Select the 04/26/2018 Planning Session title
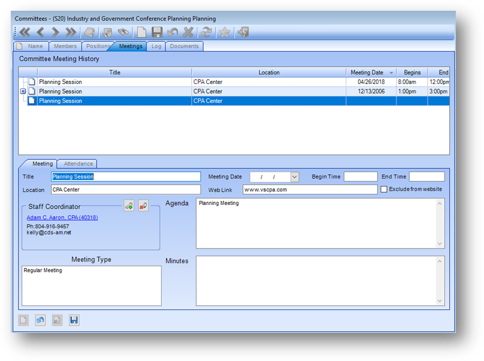484x361 pixels. [60, 82]
